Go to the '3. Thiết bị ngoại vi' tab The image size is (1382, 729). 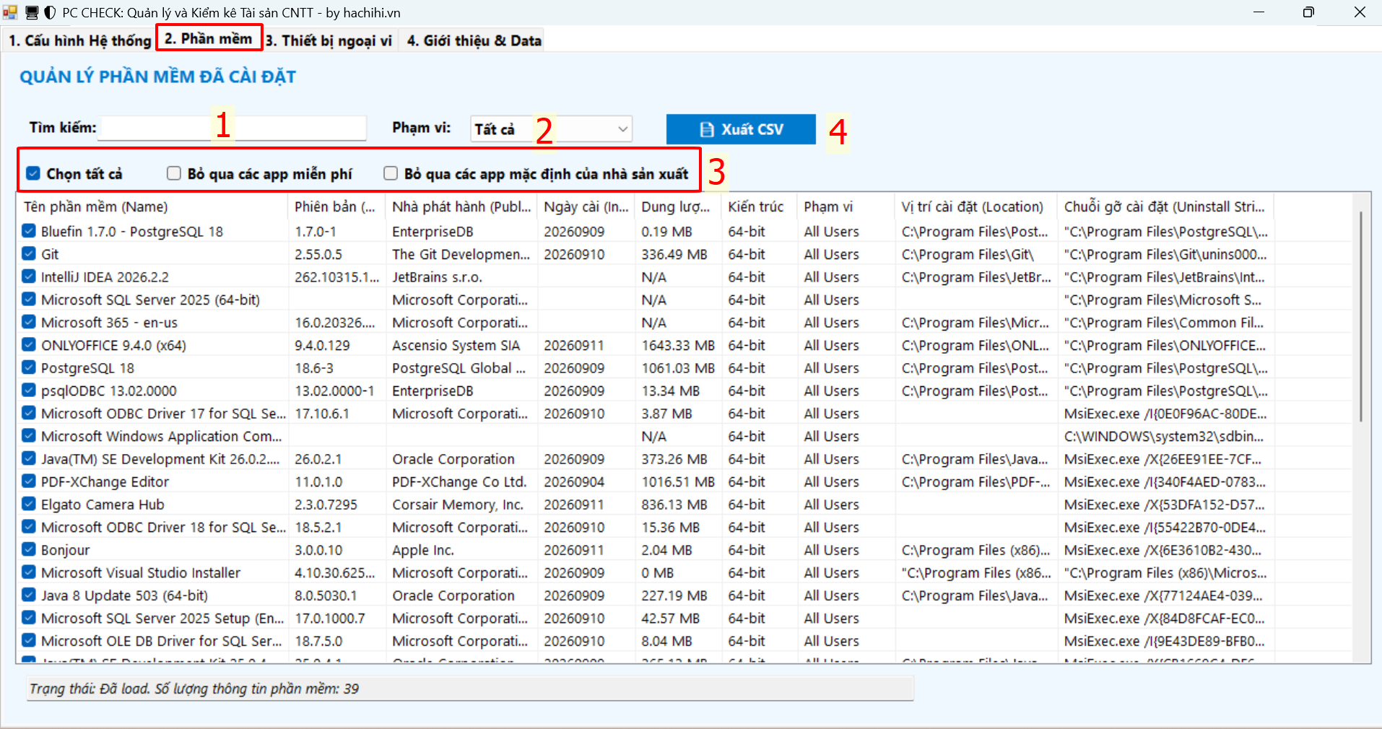pyautogui.click(x=329, y=40)
